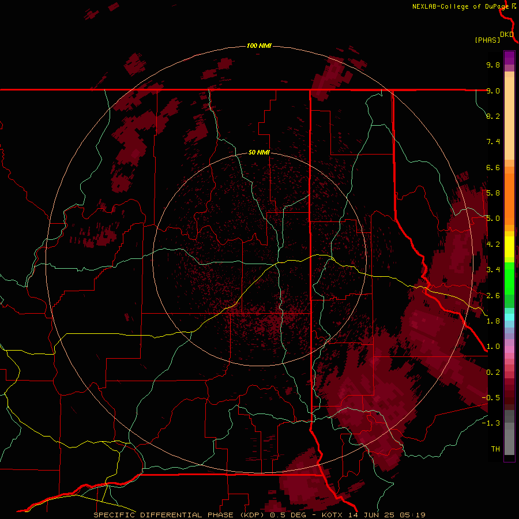Click the 9.0 value on the color scale

click(493, 91)
